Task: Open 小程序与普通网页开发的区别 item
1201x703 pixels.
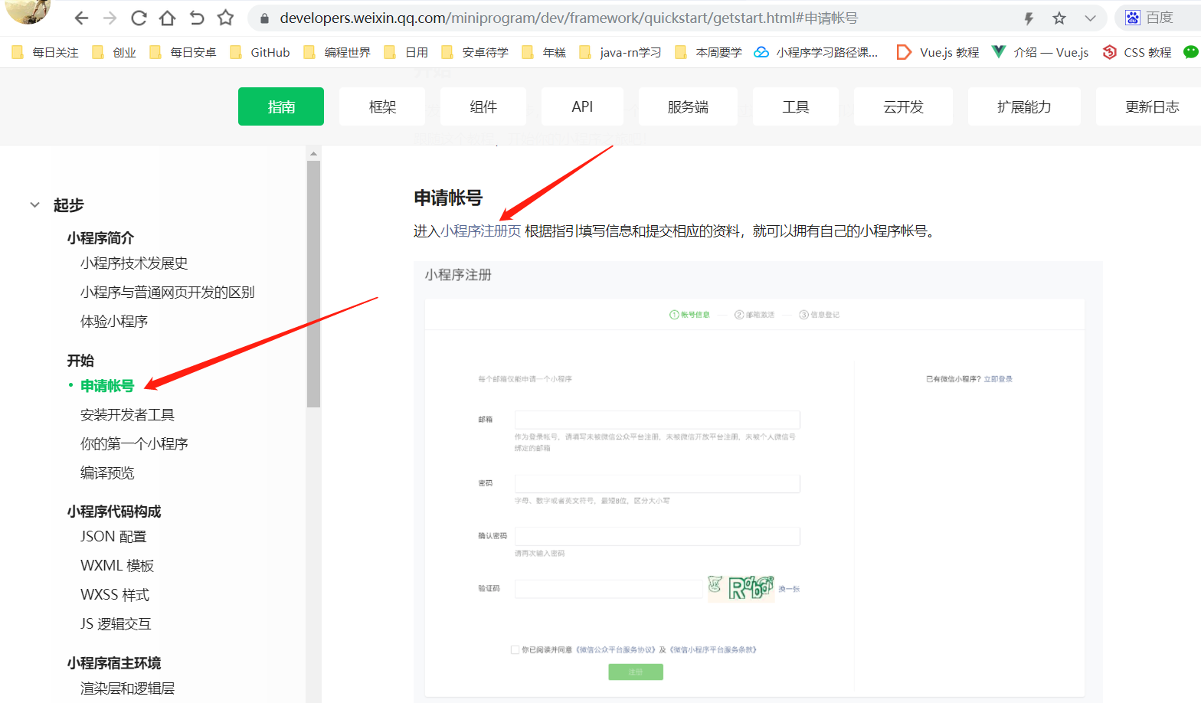Action: [x=168, y=293]
